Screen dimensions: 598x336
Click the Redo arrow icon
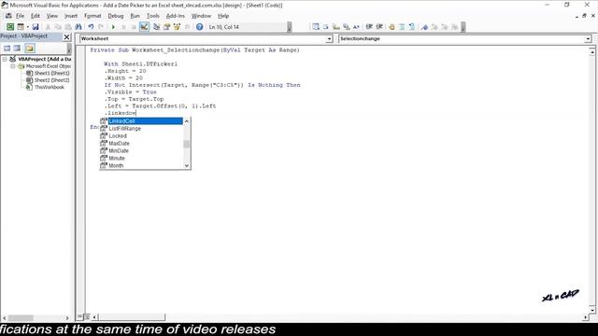tap(101, 27)
